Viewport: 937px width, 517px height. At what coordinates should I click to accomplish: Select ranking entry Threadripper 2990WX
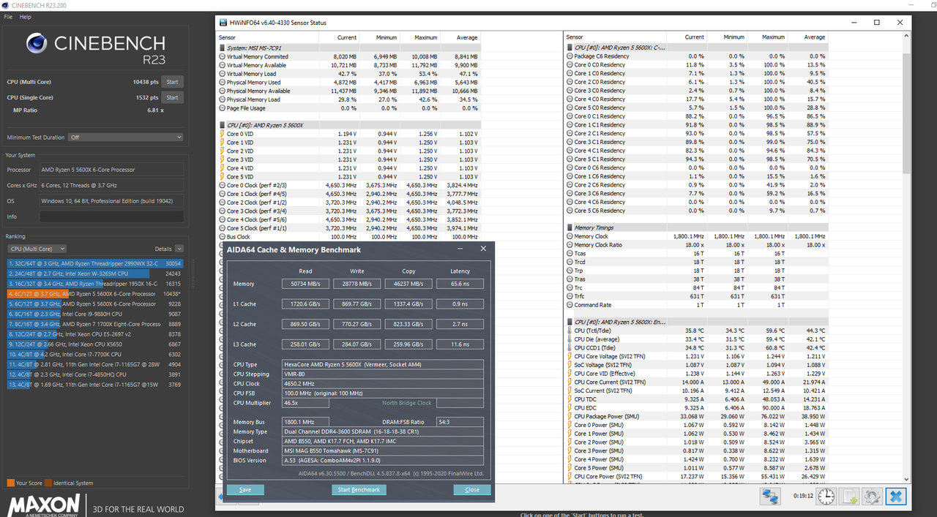[x=95, y=263]
